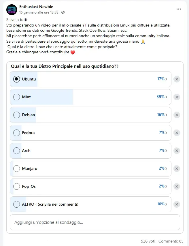This screenshot has height=246, width=189.
Task: Remove the Ubuntu option with its X
Action: click(177, 79)
